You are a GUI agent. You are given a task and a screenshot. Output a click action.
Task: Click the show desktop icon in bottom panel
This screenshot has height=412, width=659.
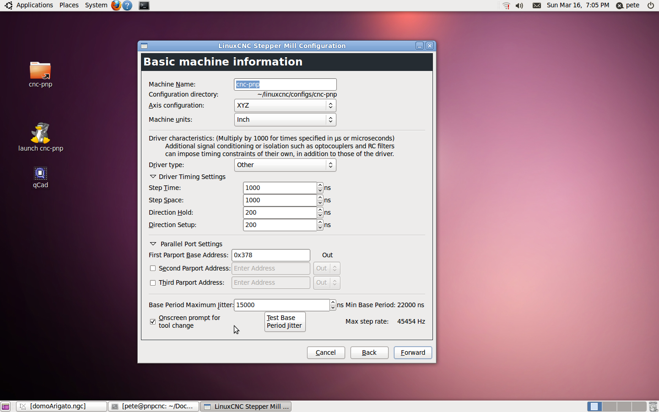(5, 407)
